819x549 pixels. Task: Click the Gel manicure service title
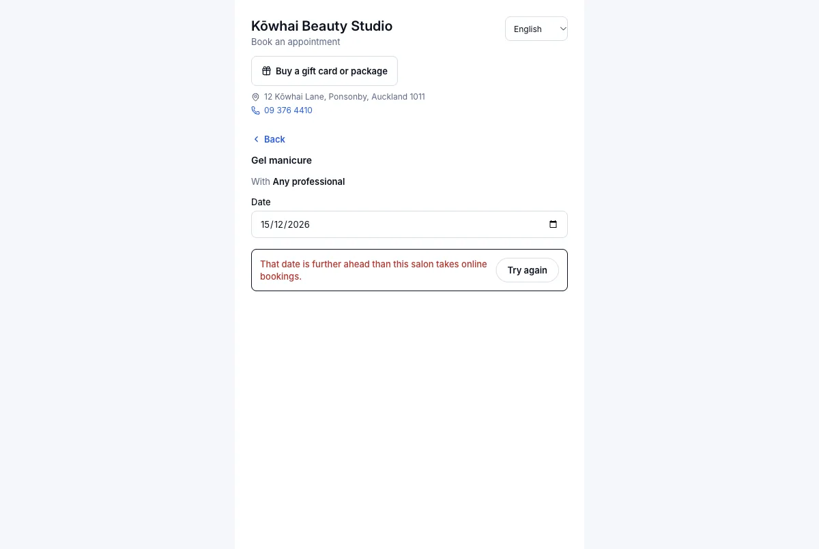click(281, 160)
